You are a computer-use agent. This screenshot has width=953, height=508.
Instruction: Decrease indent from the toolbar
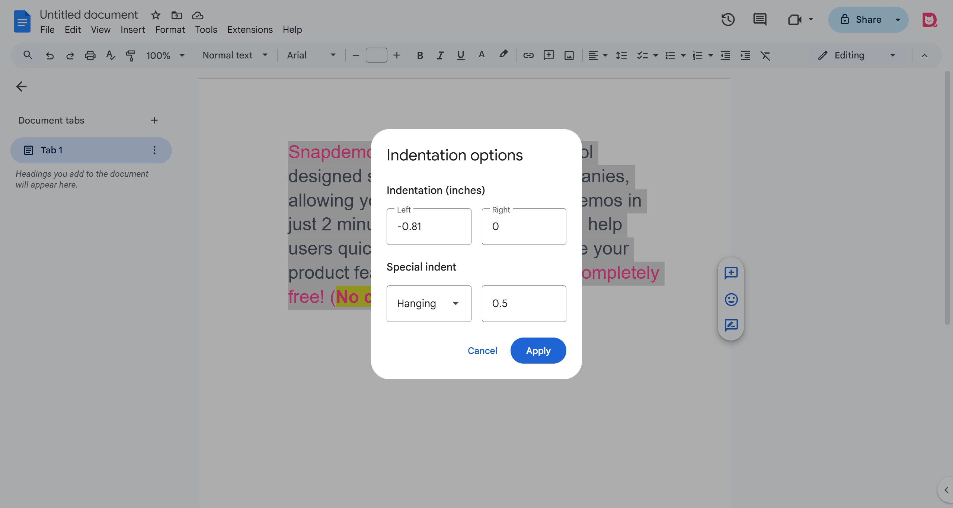tap(725, 55)
